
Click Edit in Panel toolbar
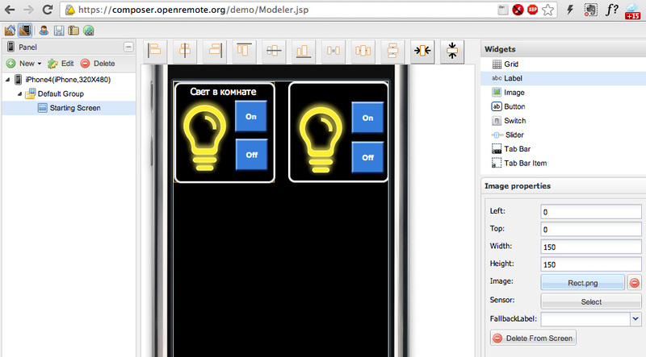click(x=61, y=64)
